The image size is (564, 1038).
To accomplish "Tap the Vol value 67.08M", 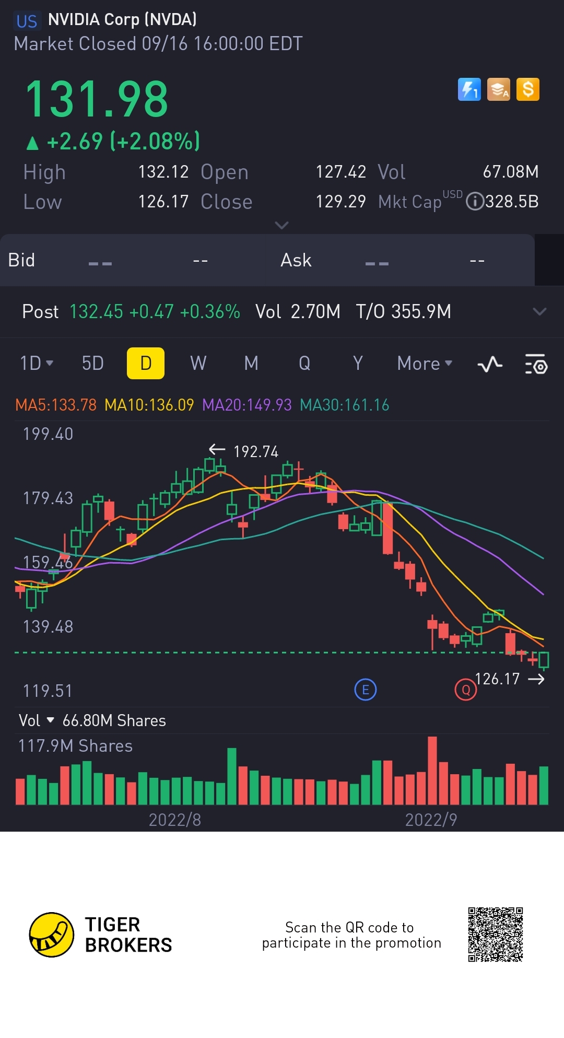I will coord(511,172).
